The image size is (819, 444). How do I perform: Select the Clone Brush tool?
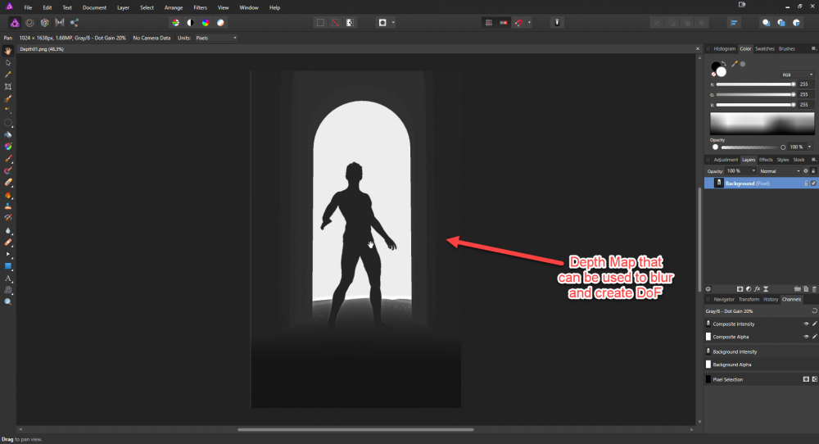tap(8, 206)
